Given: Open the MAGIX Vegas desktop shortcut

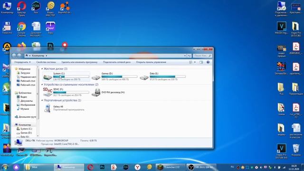Looking at the screenshot, I should tap(282, 28).
